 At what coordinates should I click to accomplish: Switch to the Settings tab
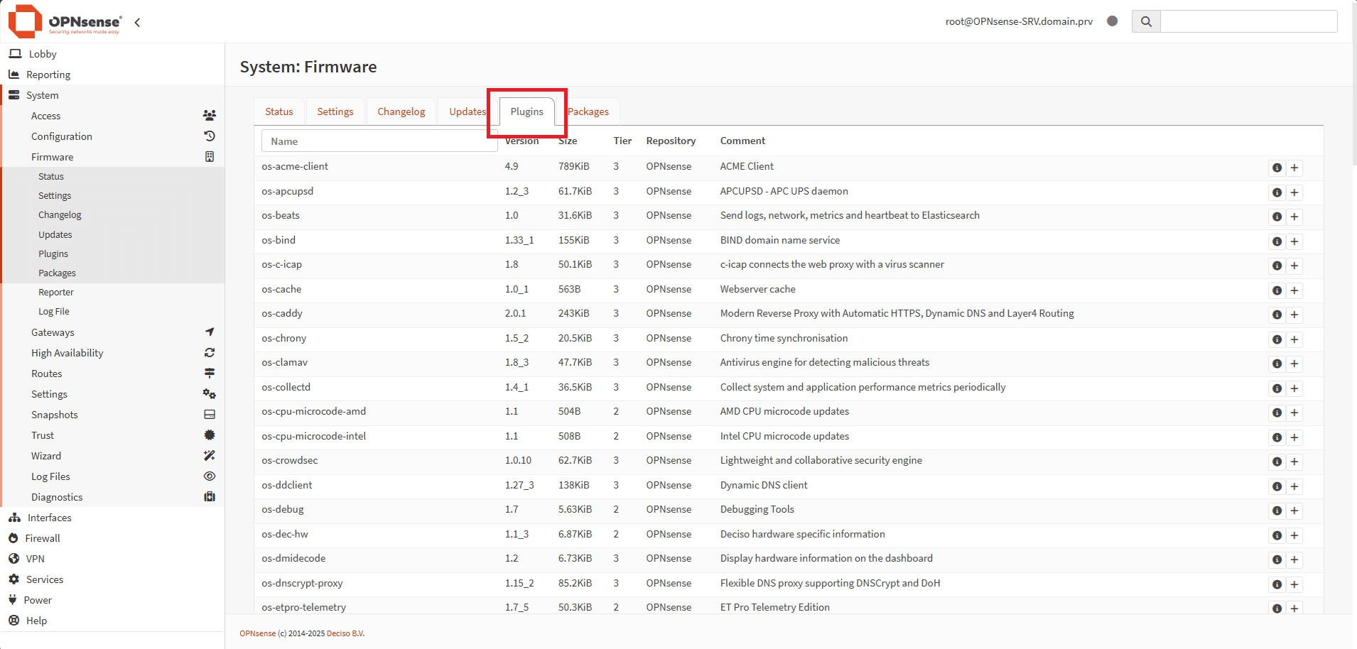tap(335, 111)
